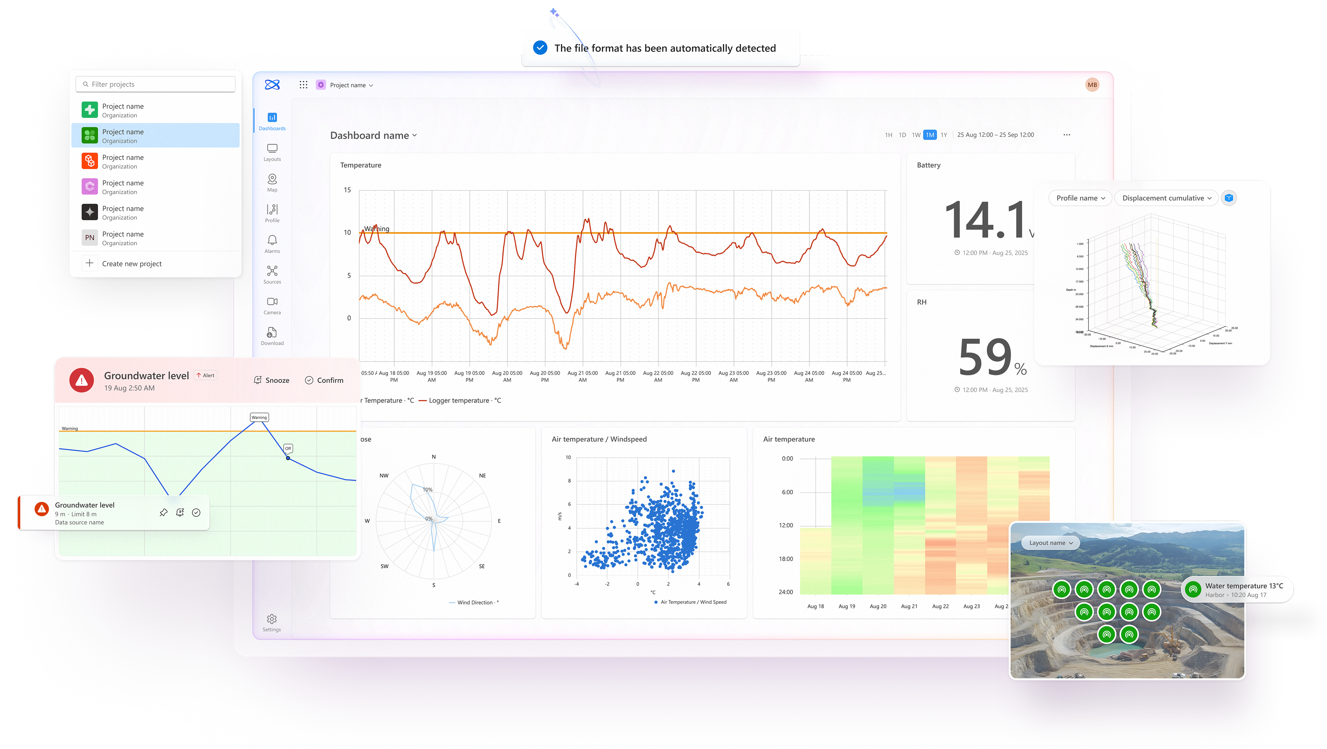Open the Sources sidebar icon
1327x749 pixels.
tap(272, 274)
